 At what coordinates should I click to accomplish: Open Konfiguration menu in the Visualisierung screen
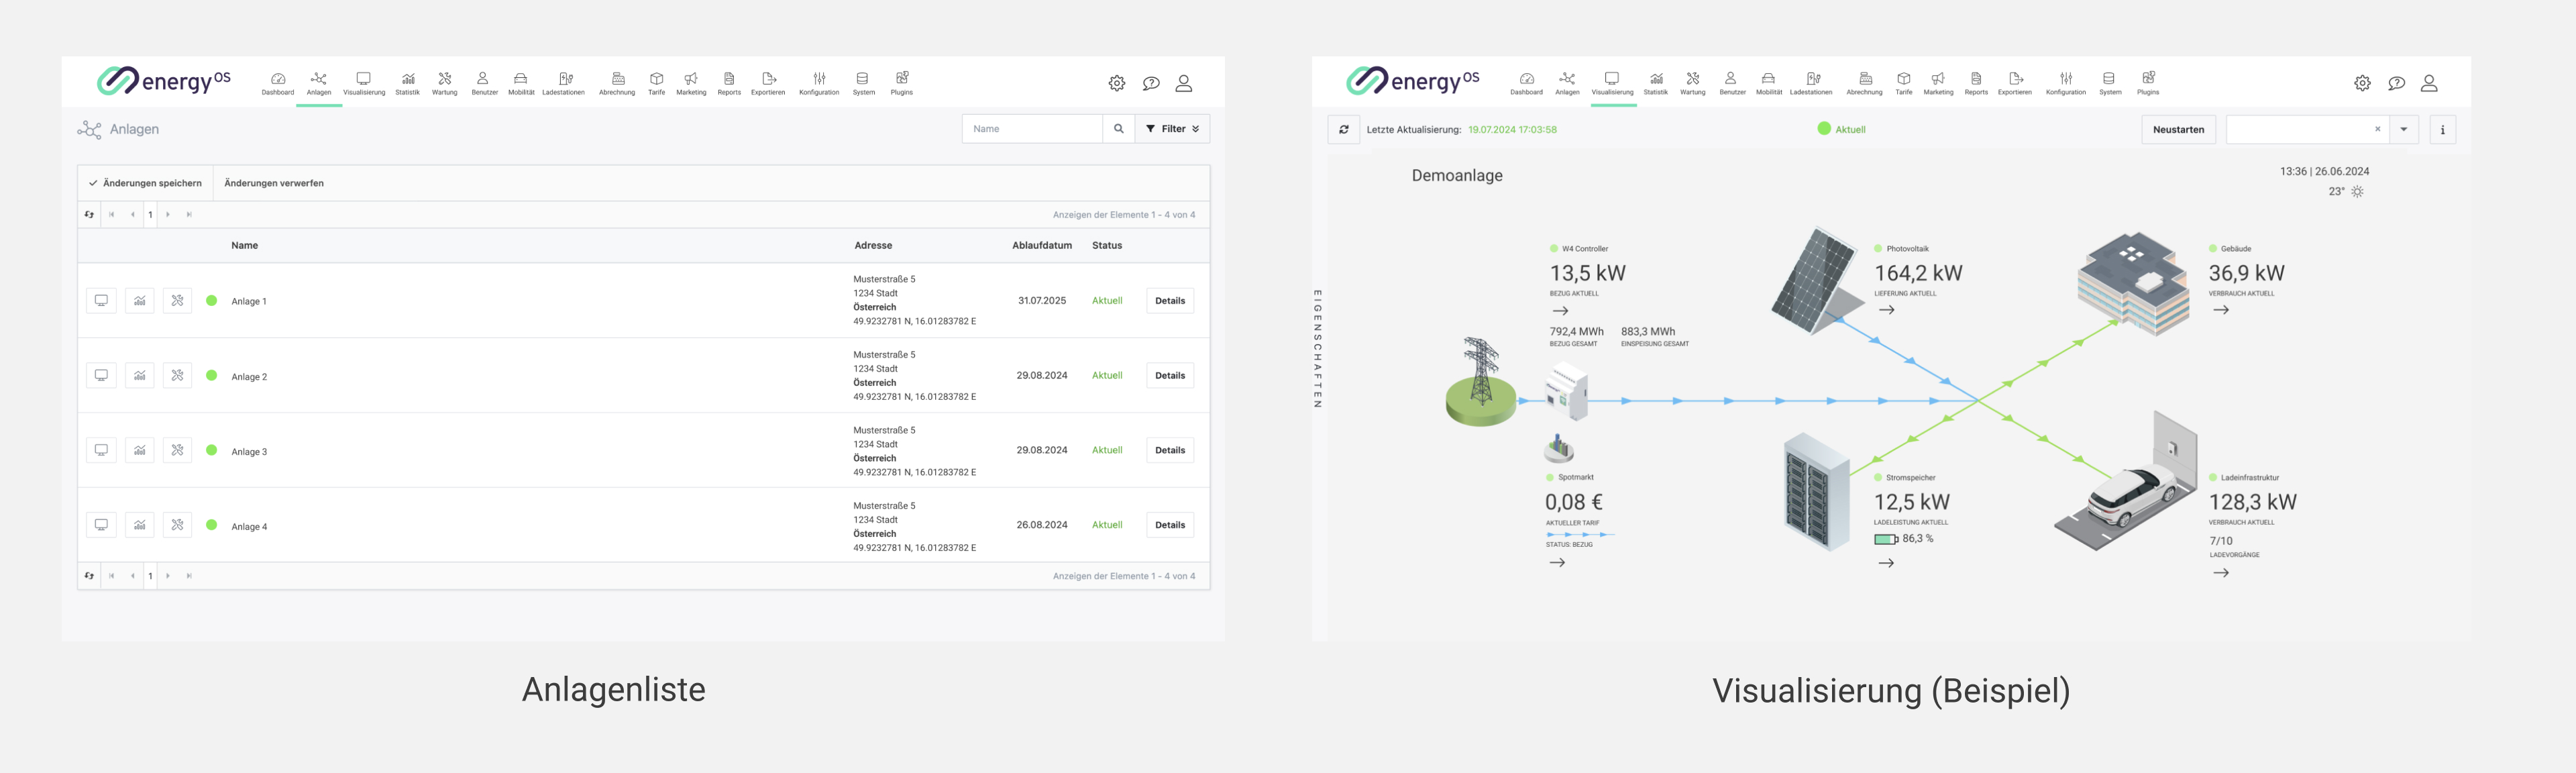[2065, 83]
